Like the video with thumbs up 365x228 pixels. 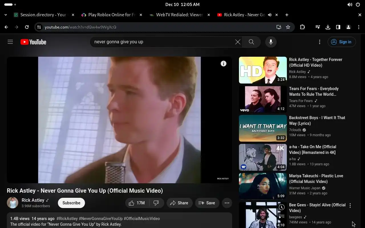pyautogui.click(x=137, y=203)
